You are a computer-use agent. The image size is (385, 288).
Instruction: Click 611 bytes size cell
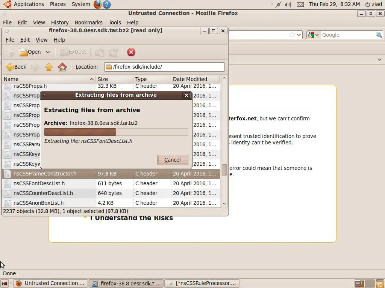click(109, 183)
